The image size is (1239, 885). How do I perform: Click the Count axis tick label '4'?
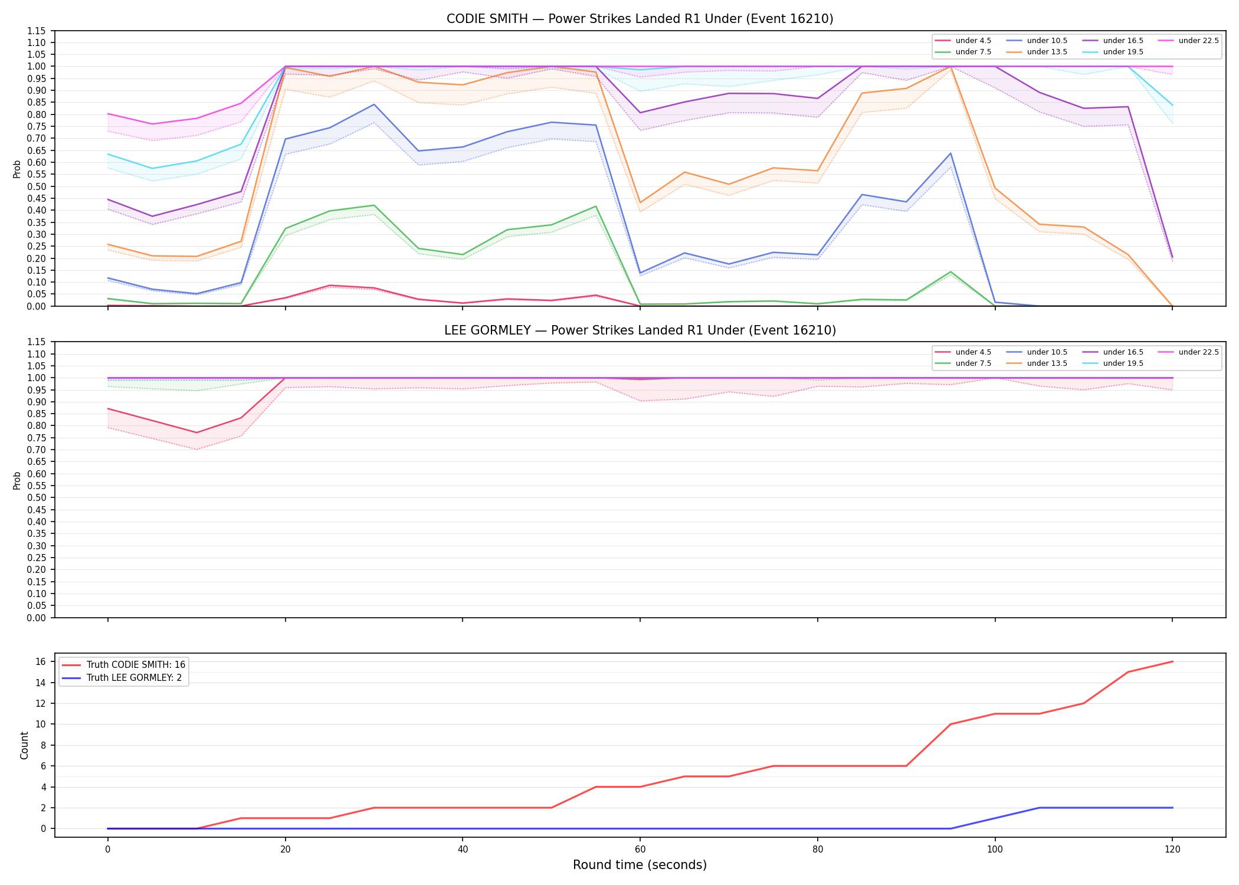point(43,787)
